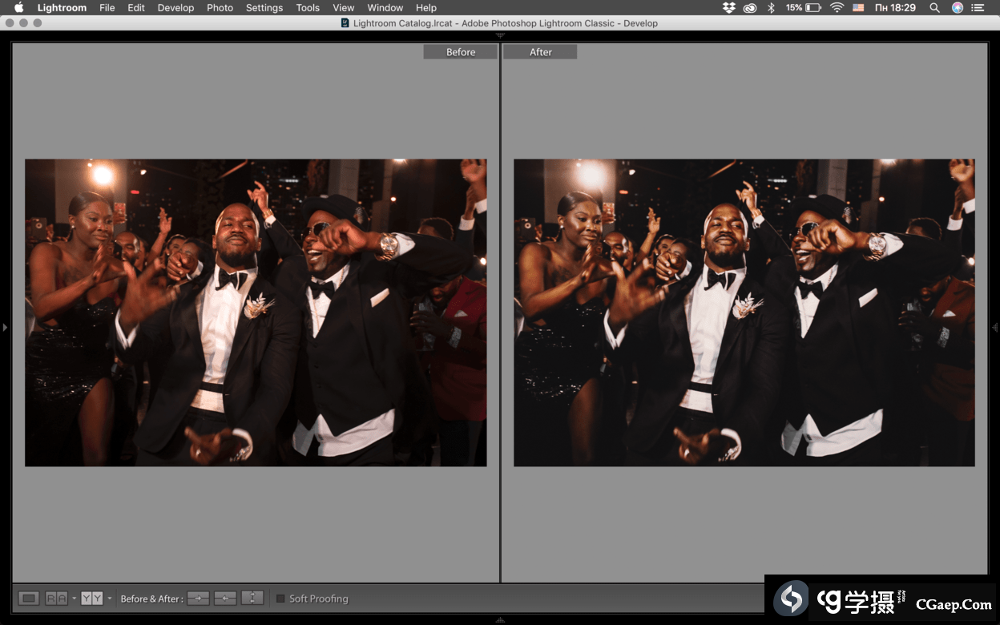Viewport: 1000px width, 625px height.
Task: Open the Settings menu
Action: tap(264, 8)
